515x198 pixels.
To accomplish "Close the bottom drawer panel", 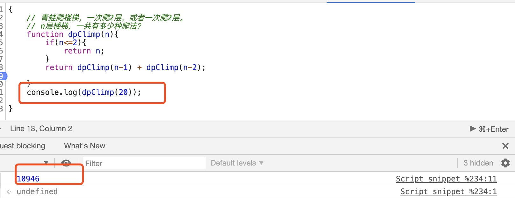I will pos(505,146).
